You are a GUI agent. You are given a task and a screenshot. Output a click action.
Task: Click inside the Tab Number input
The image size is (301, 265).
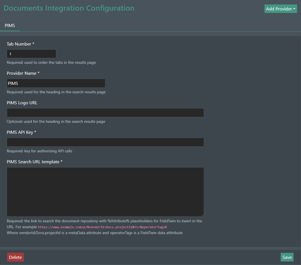tap(31, 54)
